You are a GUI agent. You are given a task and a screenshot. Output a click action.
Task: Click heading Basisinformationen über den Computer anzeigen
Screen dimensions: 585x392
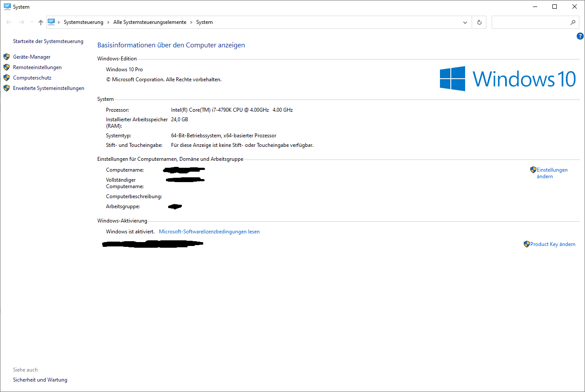click(171, 45)
